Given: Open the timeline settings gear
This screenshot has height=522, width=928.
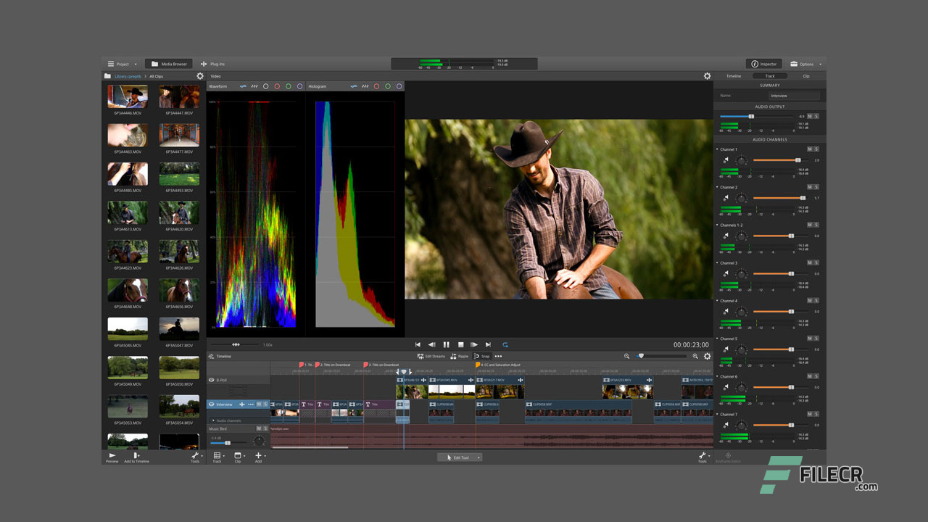Looking at the screenshot, I should [x=708, y=356].
